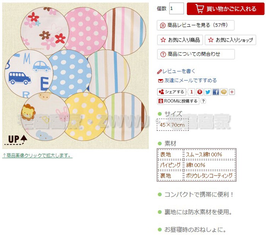Post item with ROOMに投稿する
The width and height of the screenshot is (266, 238).
tap(178, 101)
